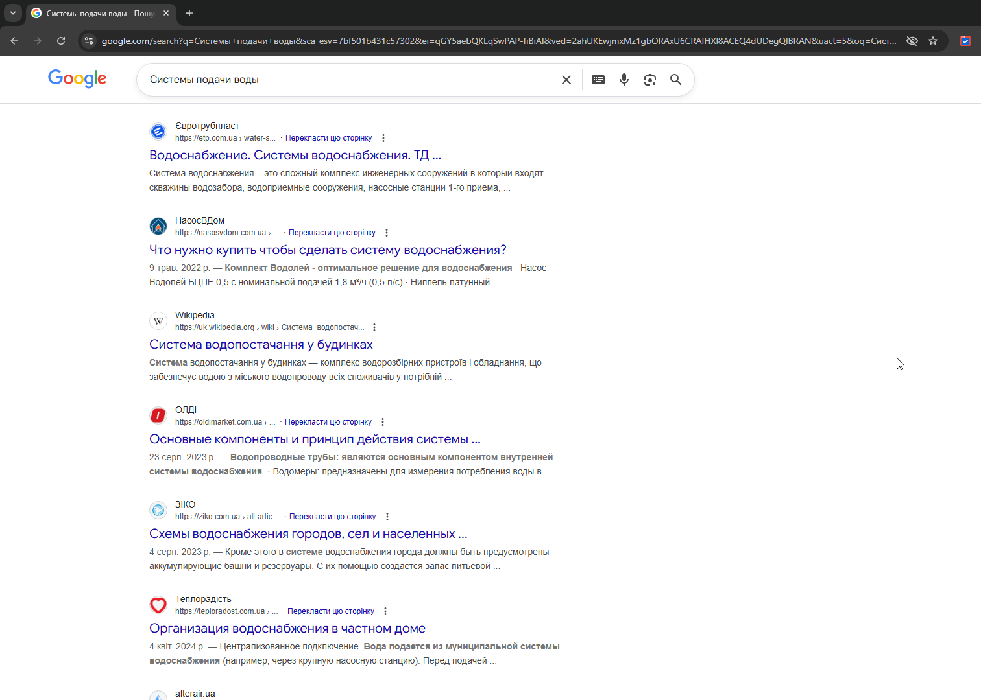This screenshot has height=700, width=981.
Task: Click the Google logo
Action: tap(77, 79)
